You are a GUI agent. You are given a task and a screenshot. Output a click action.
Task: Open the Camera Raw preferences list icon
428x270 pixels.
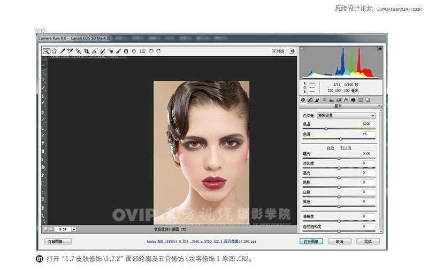(x=142, y=51)
